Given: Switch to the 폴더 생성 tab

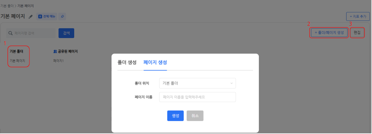Looking at the screenshot, I should pyautogui.click(x=127, y=63).
